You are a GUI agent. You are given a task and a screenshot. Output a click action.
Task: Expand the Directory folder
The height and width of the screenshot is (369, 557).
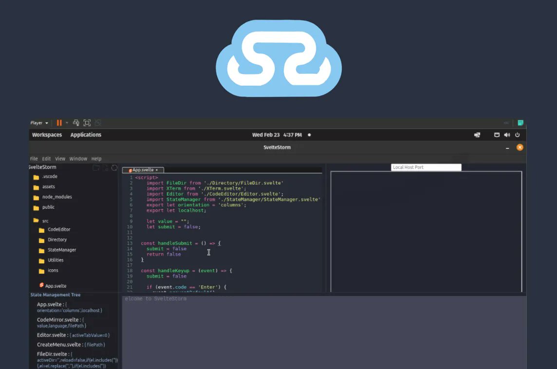click(53, 240)
